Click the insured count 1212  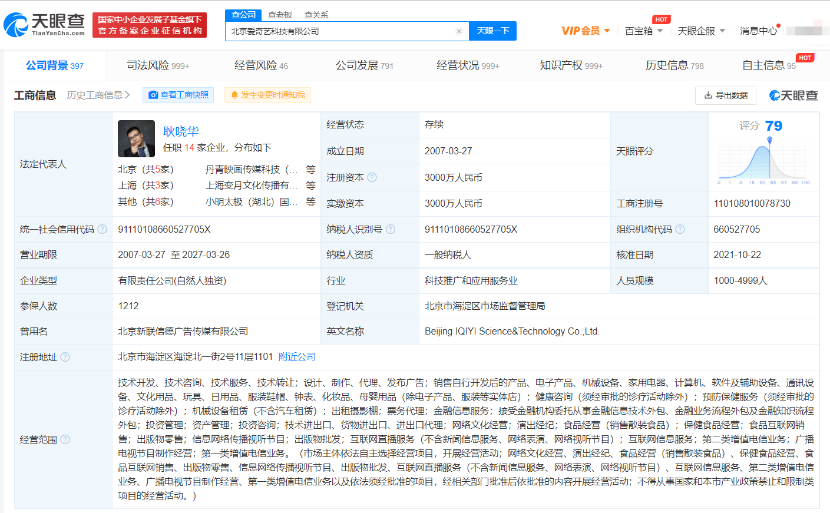(x=128, y=306)
